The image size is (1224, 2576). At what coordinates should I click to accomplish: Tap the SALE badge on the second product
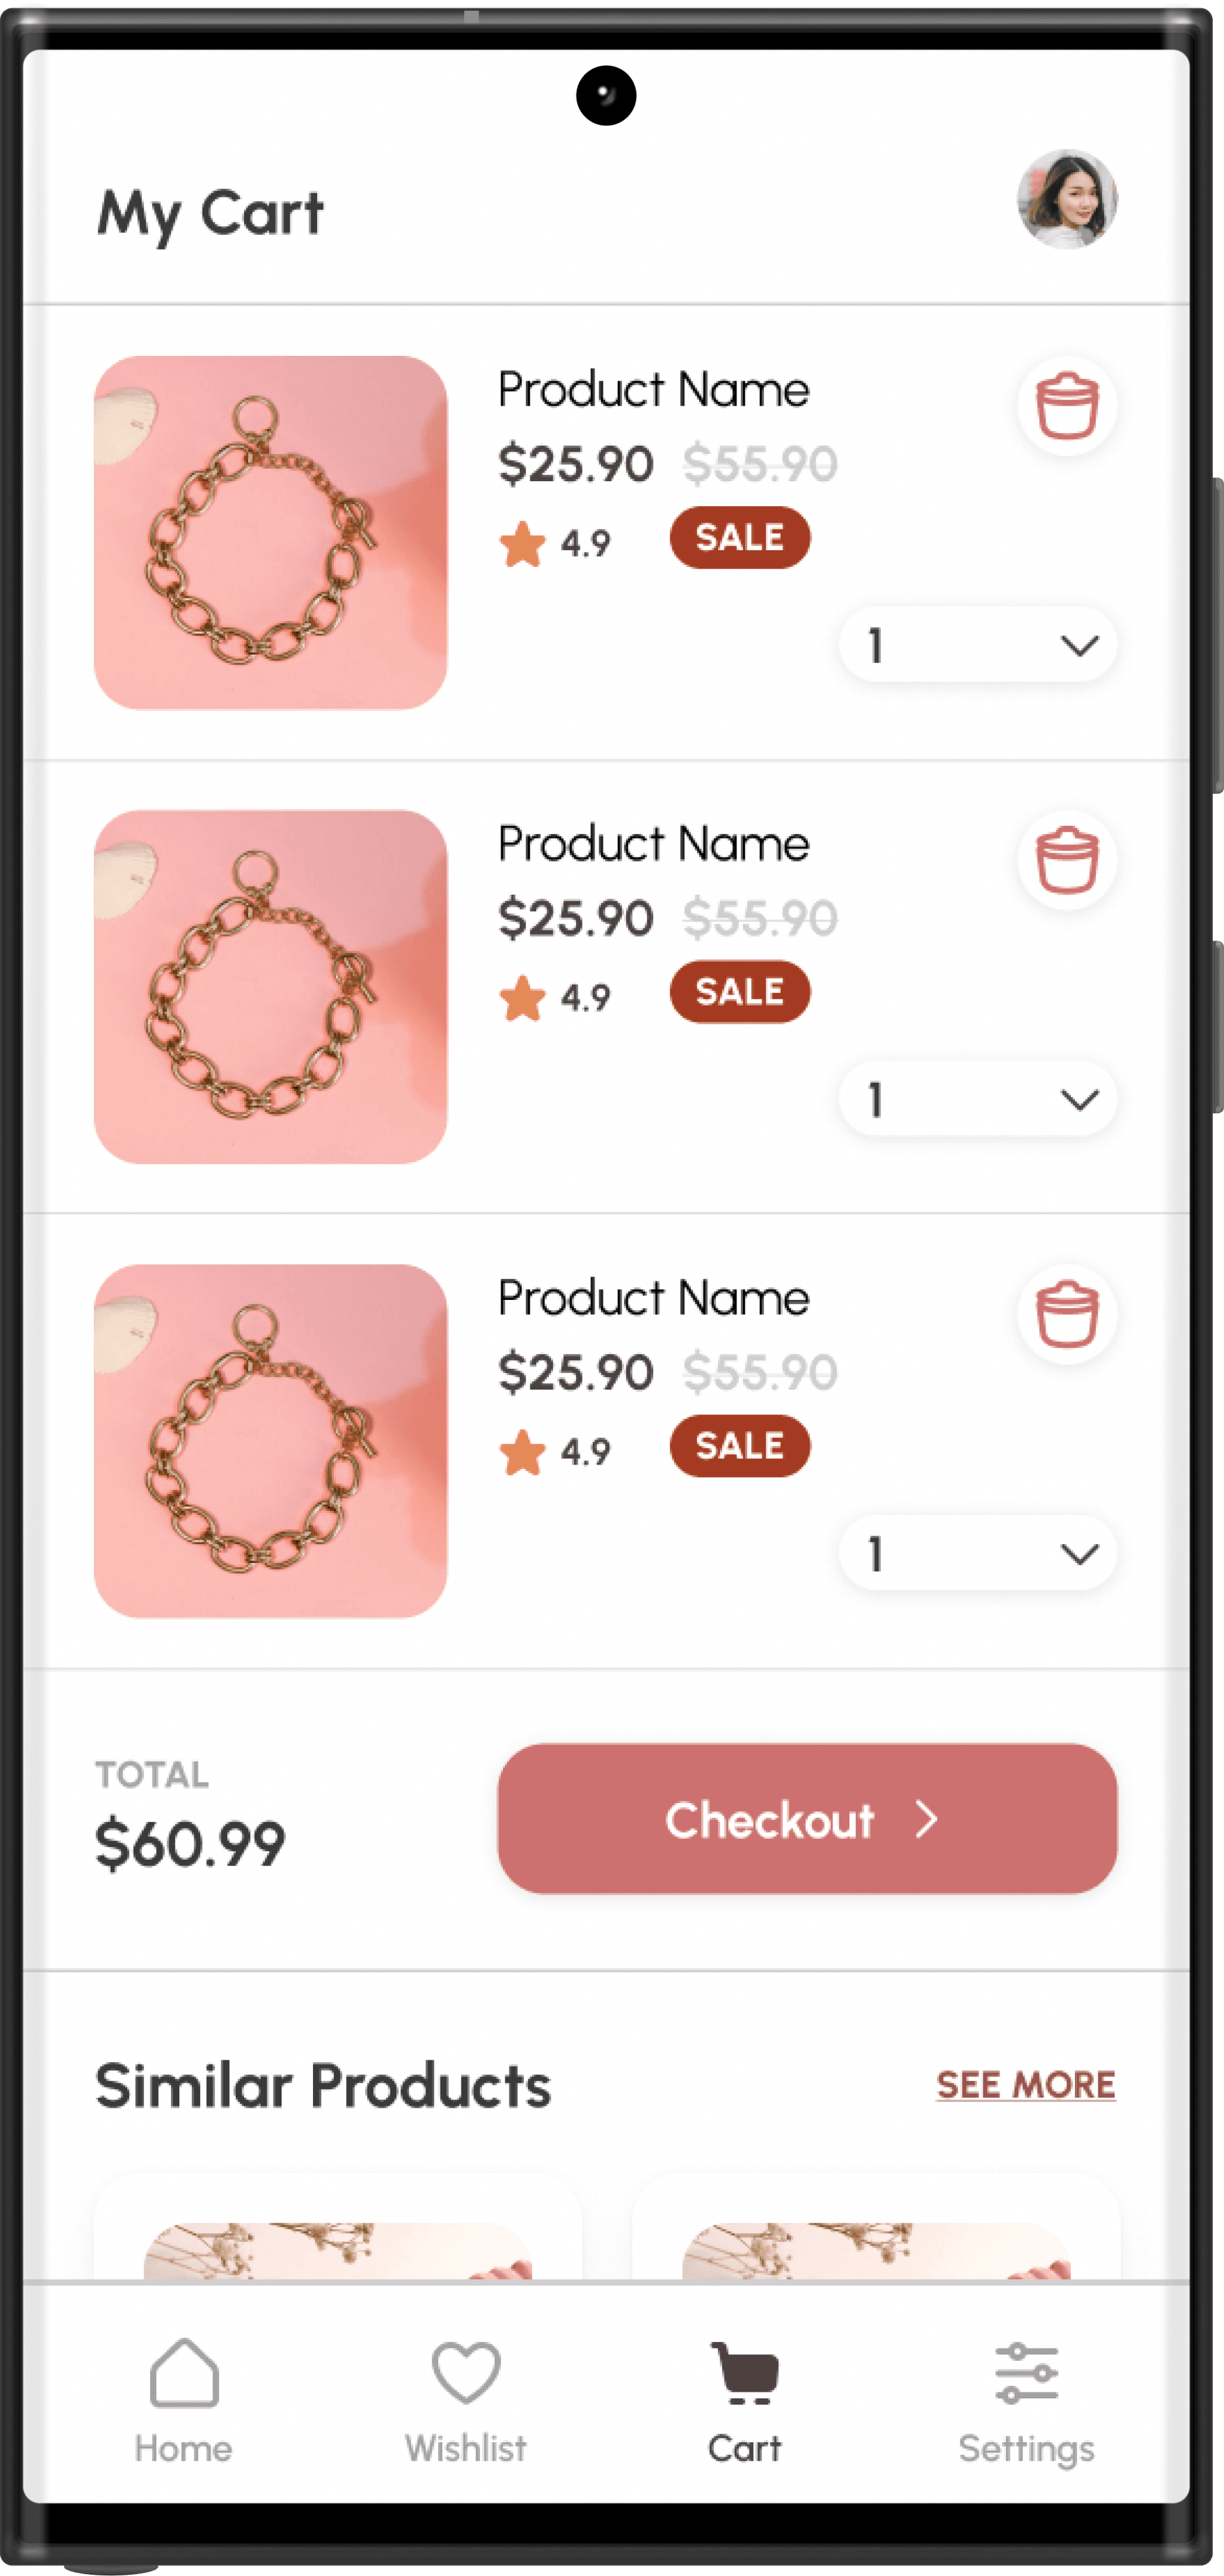[740, 992]
